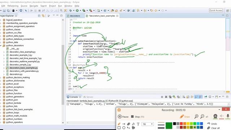The height and width of the screenshot is (130, 231).
Task: Select the pencil draw tool in recorder
Action: pyautogui.click(x=119, y=124)
